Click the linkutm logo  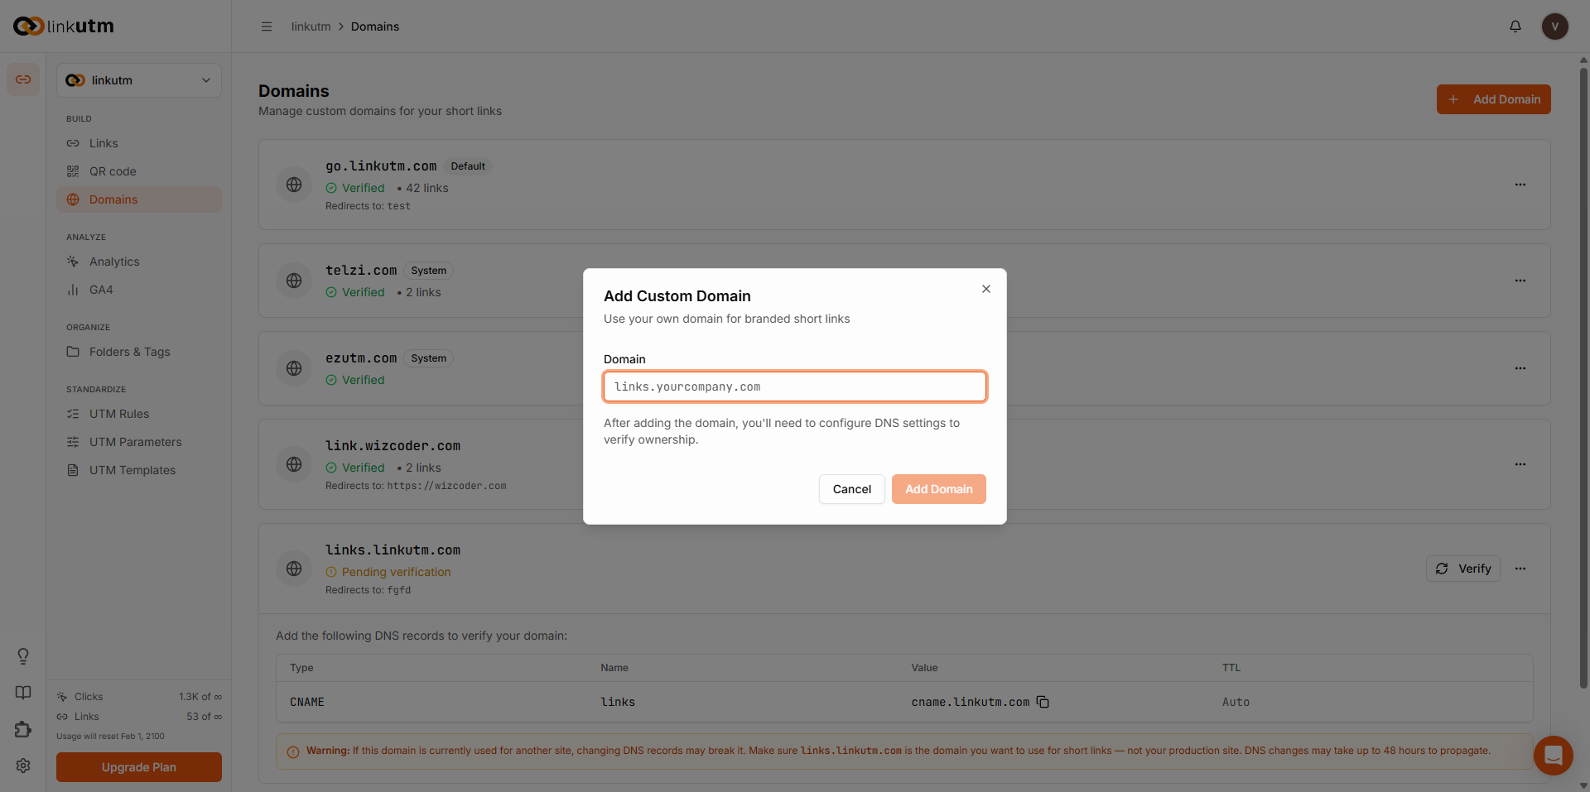coord(64,26)
